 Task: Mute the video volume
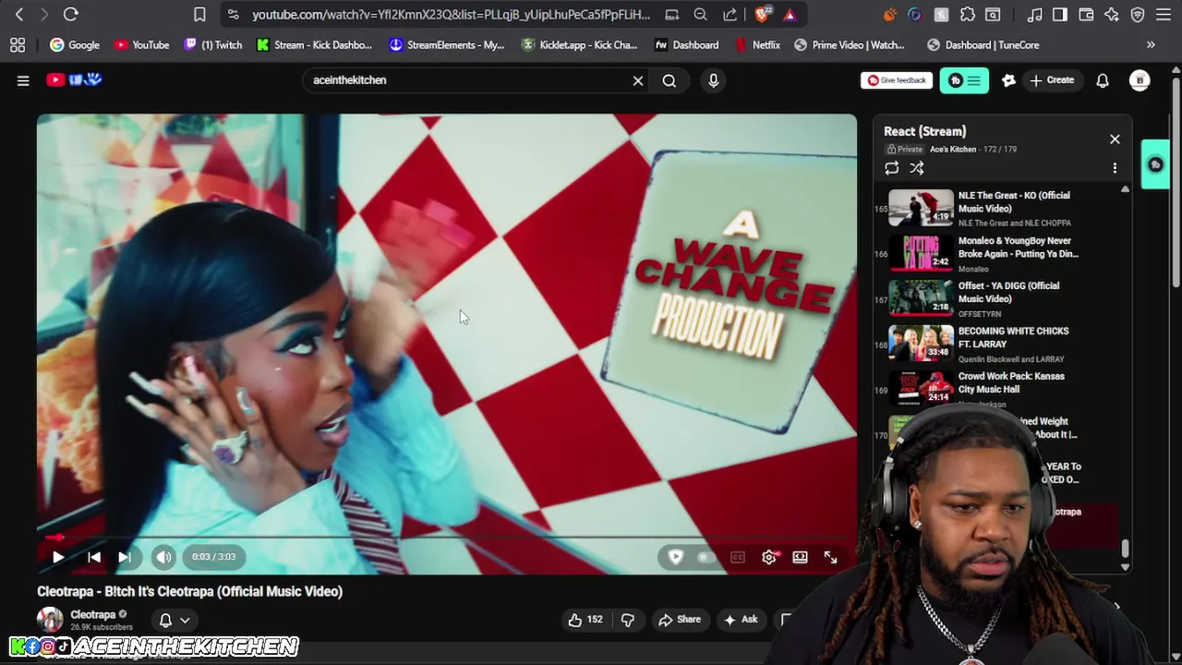[x=163, y=557]
